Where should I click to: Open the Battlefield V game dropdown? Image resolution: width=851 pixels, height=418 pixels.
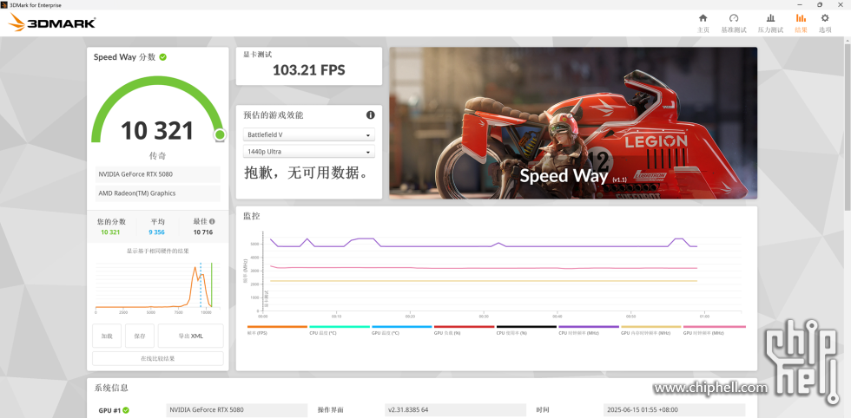[x=309, y=134]
